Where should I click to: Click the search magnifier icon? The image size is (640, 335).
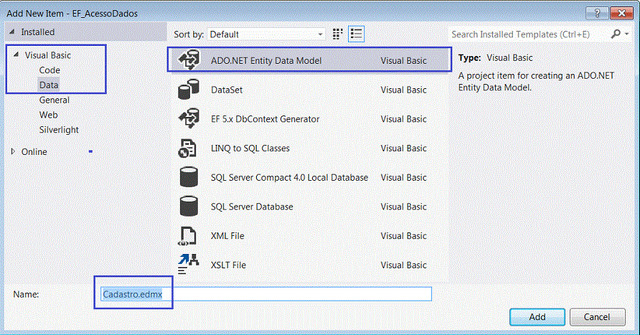pyautogui.click(x=616, y=34)
